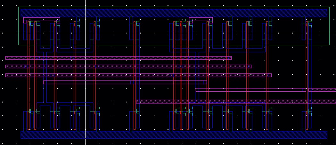
Task: Select the wide blue ground rail at bottom
Action: pos(174,134)
